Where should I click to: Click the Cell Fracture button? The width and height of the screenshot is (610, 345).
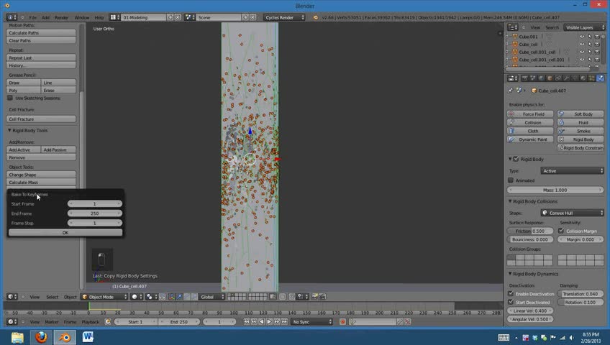click(41, 119)
